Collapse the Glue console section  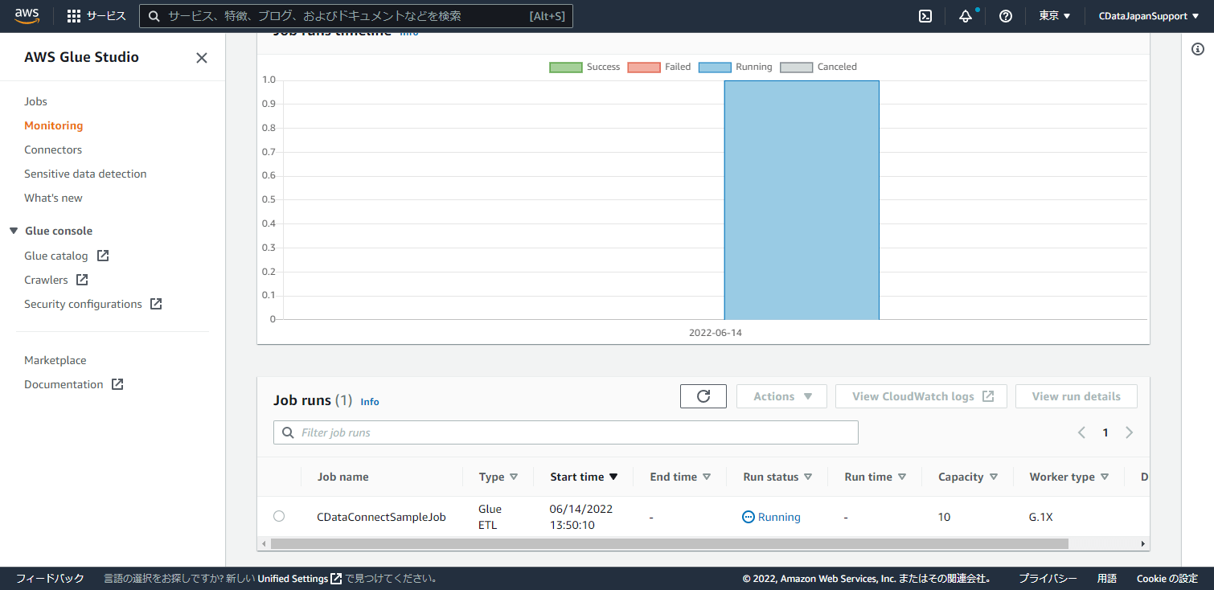pos(14,231)
